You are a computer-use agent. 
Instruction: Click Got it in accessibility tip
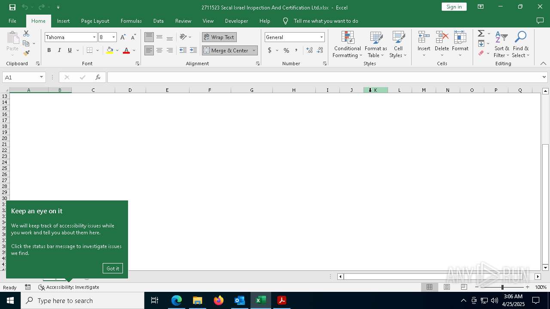(x=113, y=268)
